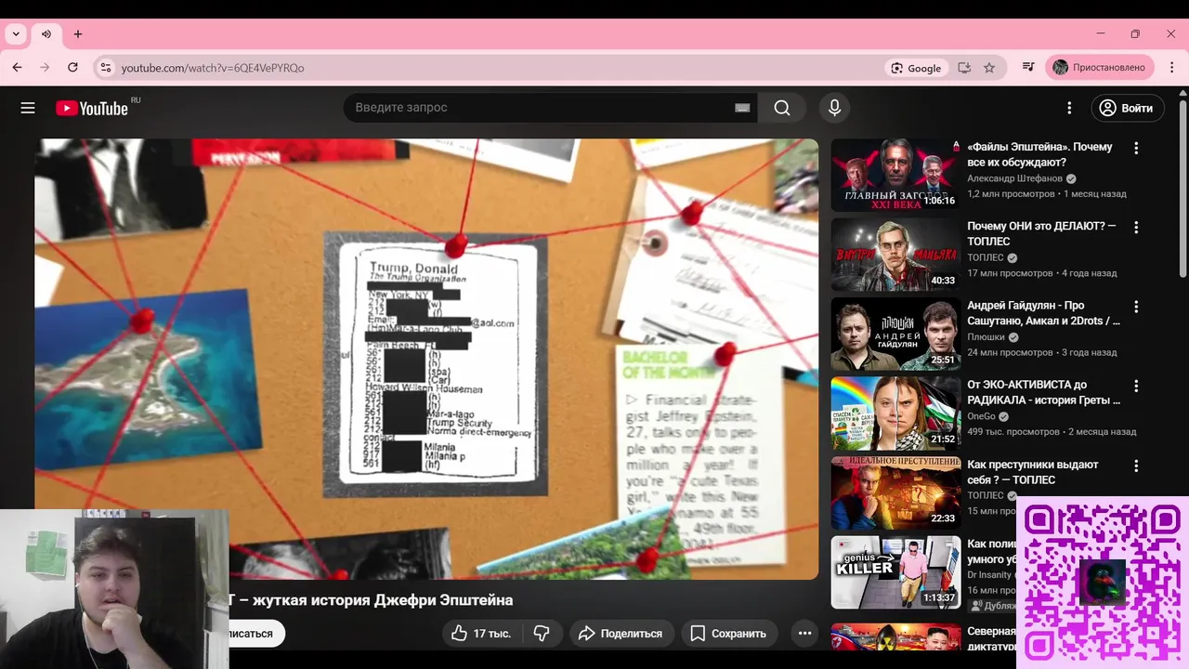The image size is (1189, 669).
Task: Dislike the video
Action: click(542, 634)
